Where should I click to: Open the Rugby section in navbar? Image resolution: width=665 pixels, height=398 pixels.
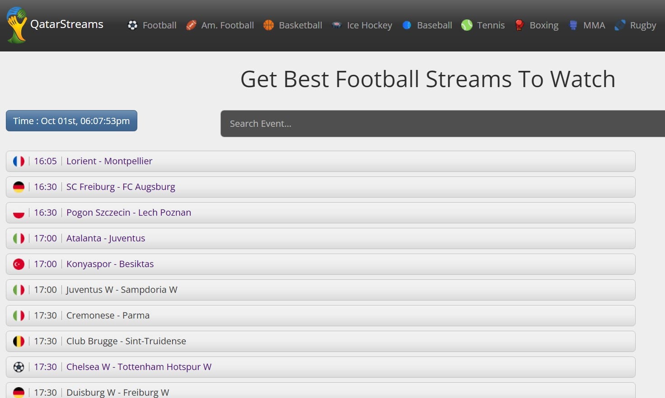[642, 25]
